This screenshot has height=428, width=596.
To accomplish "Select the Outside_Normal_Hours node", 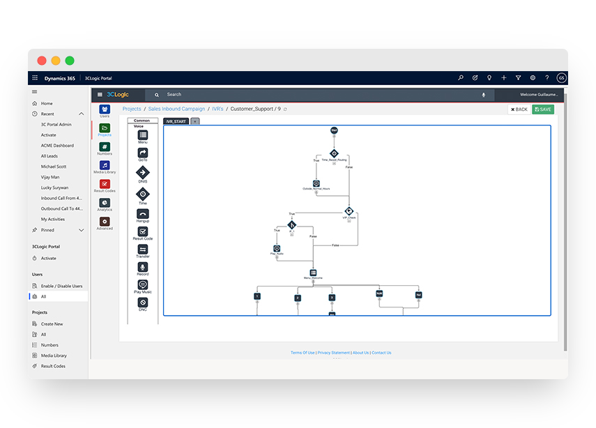I will coord(316,183).
